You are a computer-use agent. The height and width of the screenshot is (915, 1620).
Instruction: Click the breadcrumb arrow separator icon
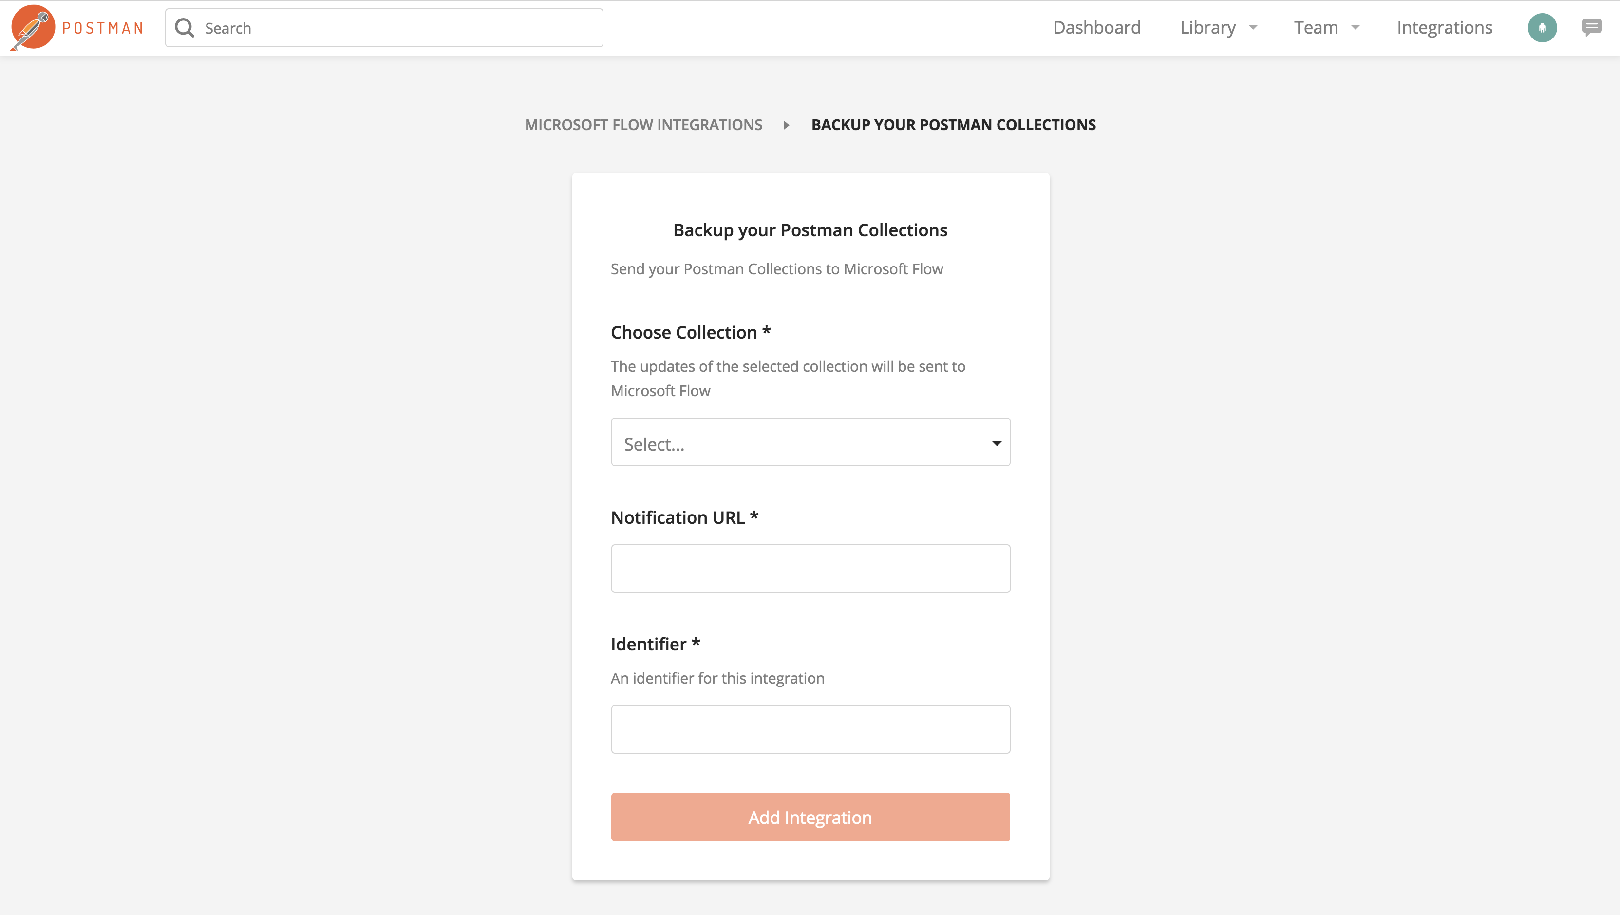(x=786, y=125)
